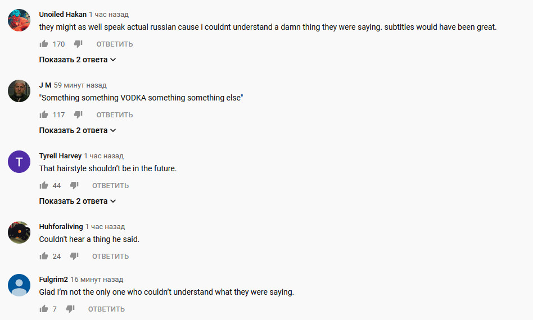Expand 2 replies under J M's comment
This screenshot has height=320, width=533.
pyautogui.click(x=78, y=130)
